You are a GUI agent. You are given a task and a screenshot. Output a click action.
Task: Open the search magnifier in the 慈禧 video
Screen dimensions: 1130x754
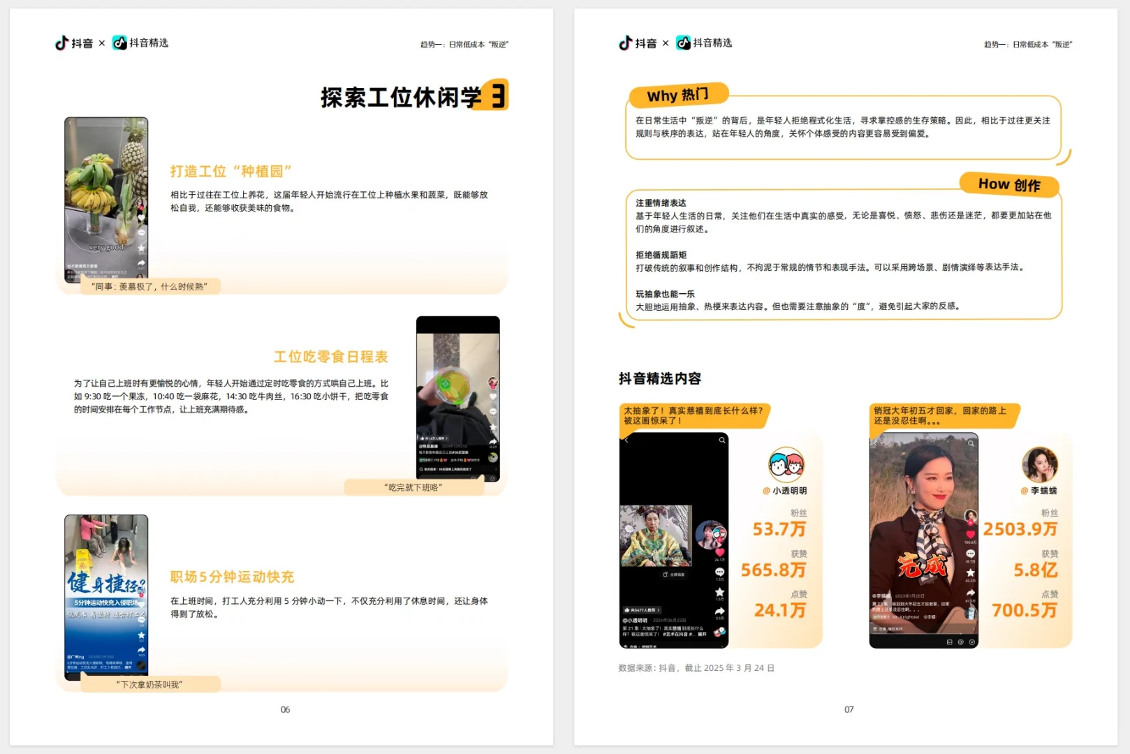tap(722, 440)
